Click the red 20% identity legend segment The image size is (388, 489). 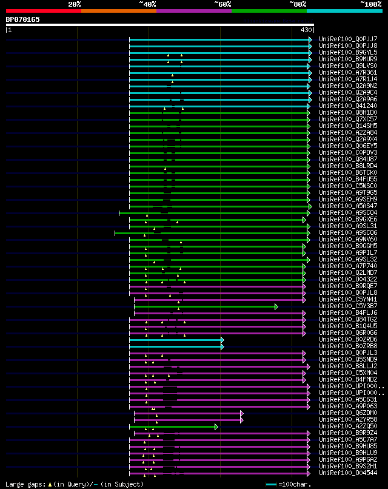pyautogui.click(x=43, y=11)
